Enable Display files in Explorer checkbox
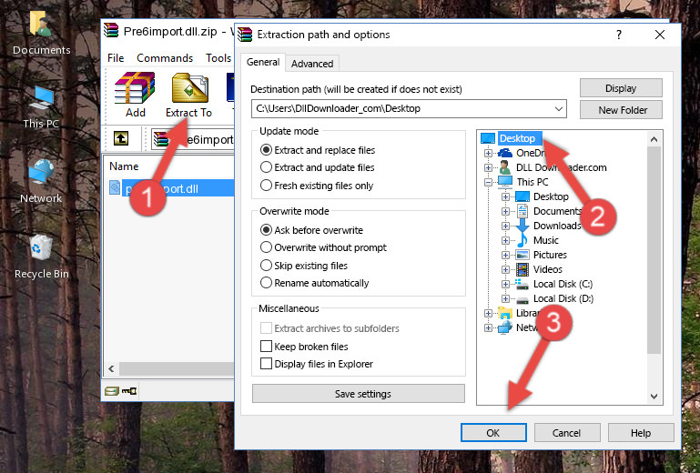This screenshot has width=700, height=473. 266,364
